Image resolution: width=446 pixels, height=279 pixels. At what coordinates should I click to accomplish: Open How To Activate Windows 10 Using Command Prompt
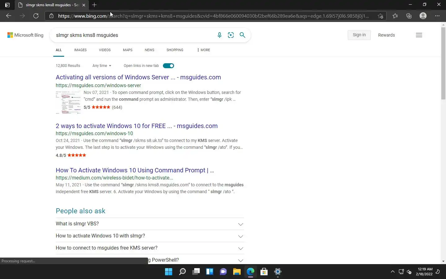click(x=135, y=170)
